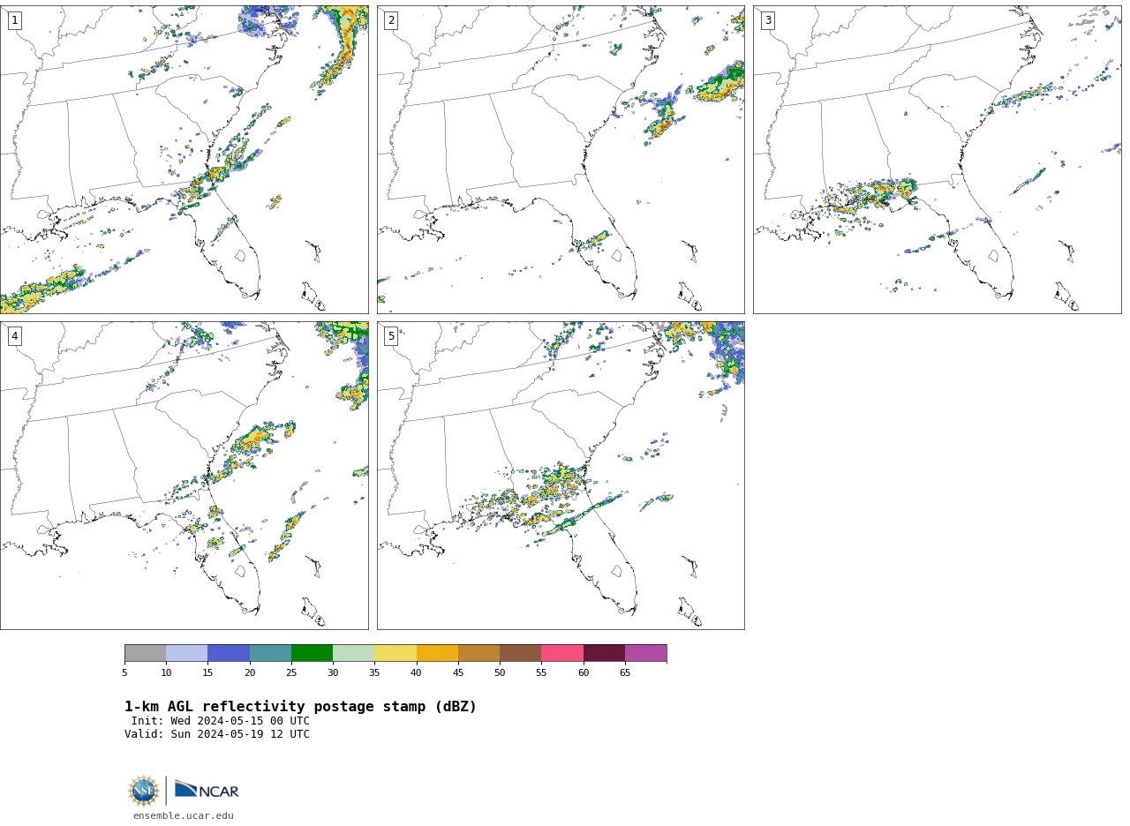Click the NCAR logo
This screenshot has width=1130, height=826.
pos(207,790)
